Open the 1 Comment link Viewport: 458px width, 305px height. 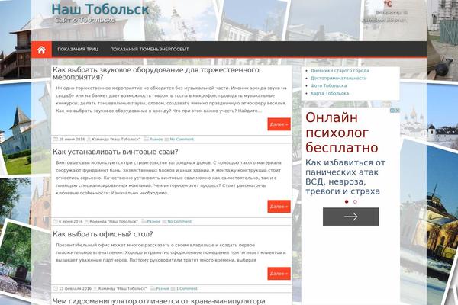point(187,289)
